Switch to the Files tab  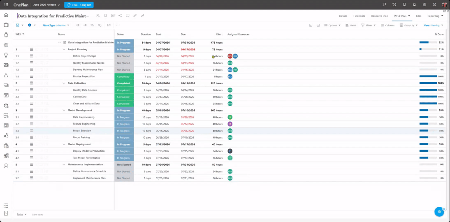tap(418, 16)
